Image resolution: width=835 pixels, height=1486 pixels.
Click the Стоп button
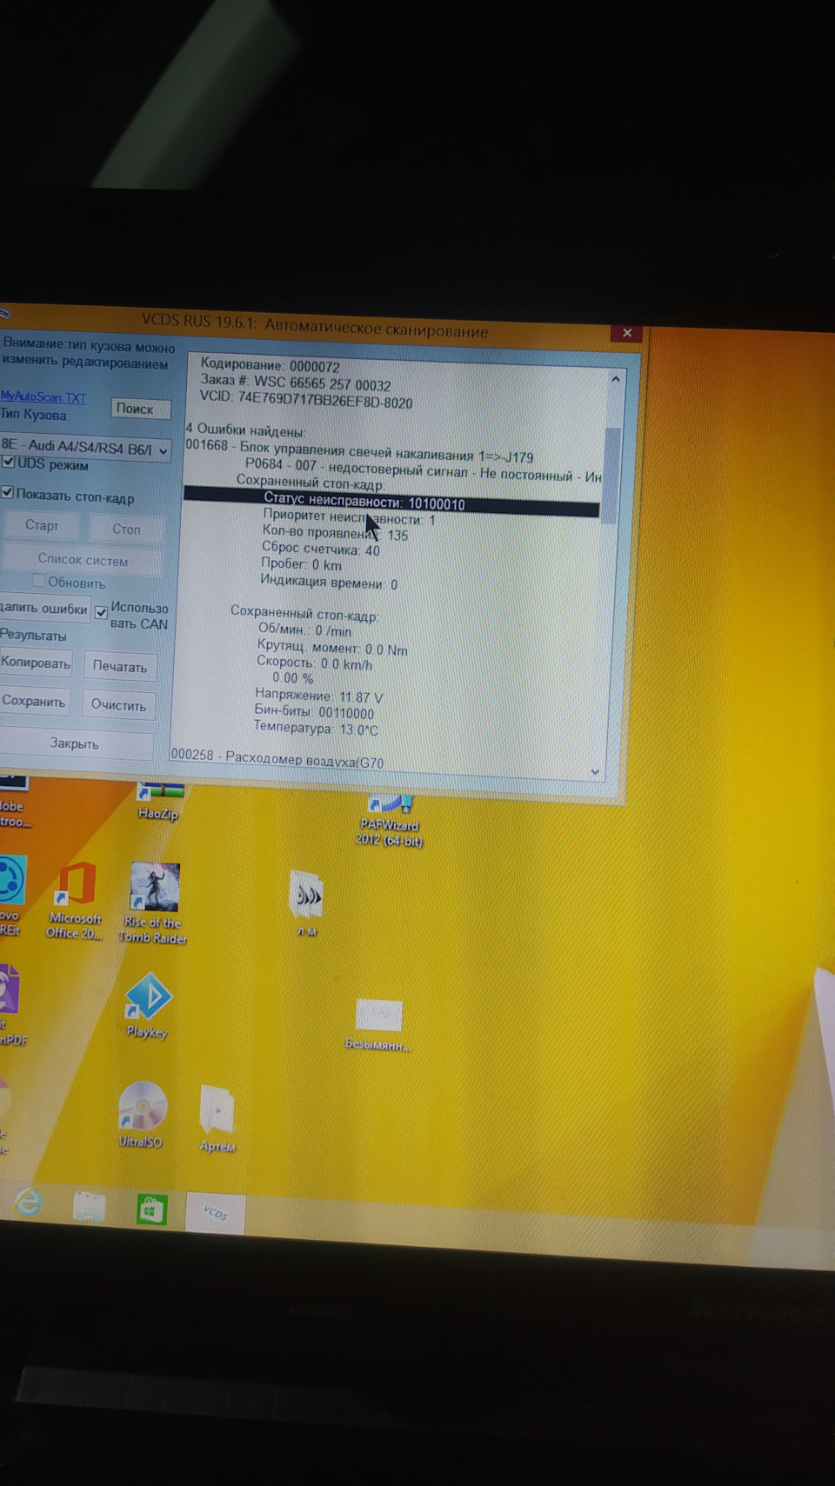tap(126, 529)
